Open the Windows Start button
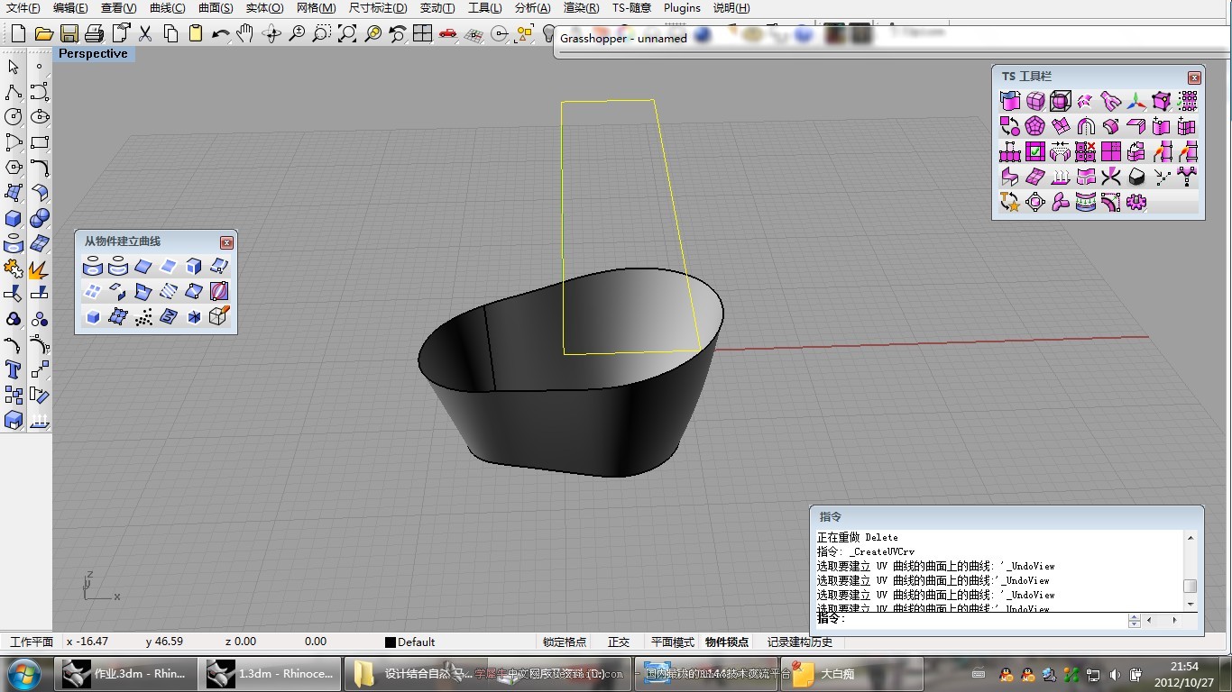Image resolution: width=1232 pixels, height=692 pixels. (23, 674)
